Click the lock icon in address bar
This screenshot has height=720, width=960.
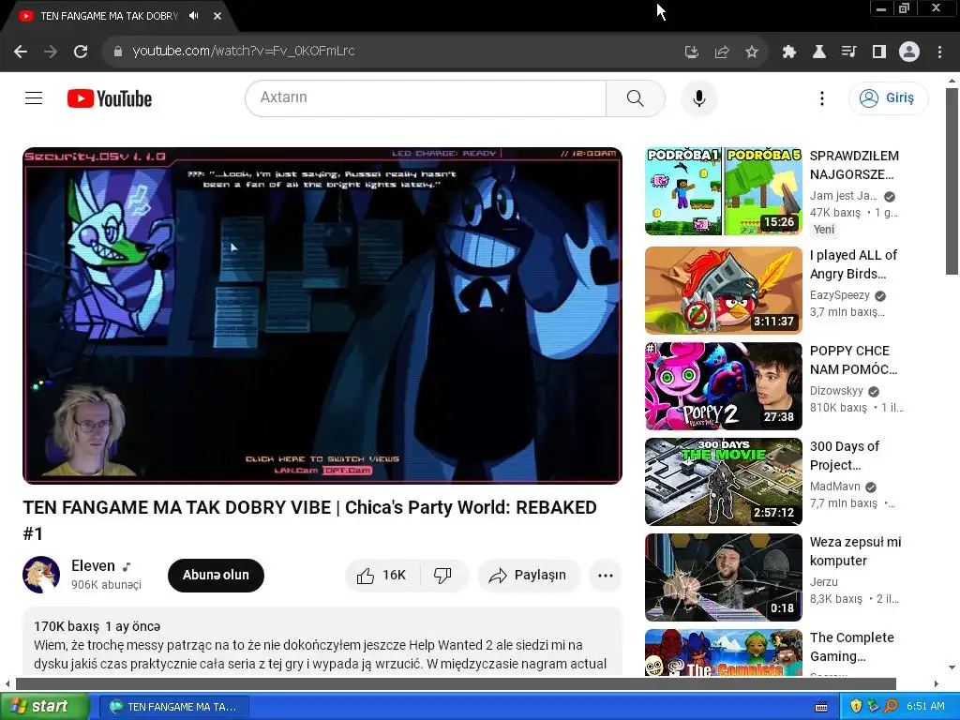118,52
